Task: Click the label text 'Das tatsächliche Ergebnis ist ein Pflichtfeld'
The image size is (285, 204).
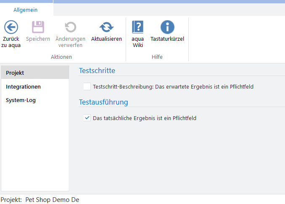Action: (x=144, y=118)
